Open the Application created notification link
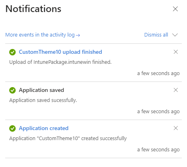The image size is (187, 167). coord(44,128)
